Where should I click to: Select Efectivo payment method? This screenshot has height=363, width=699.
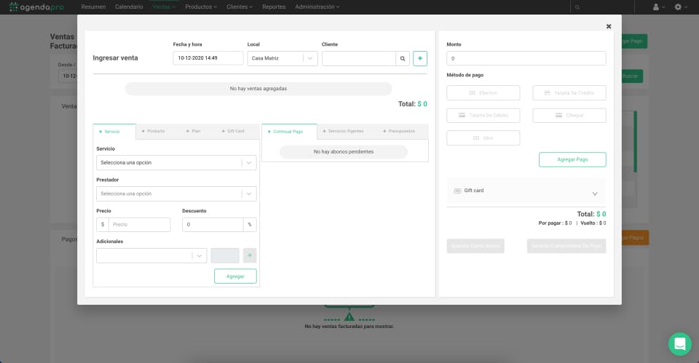[483, 92]
